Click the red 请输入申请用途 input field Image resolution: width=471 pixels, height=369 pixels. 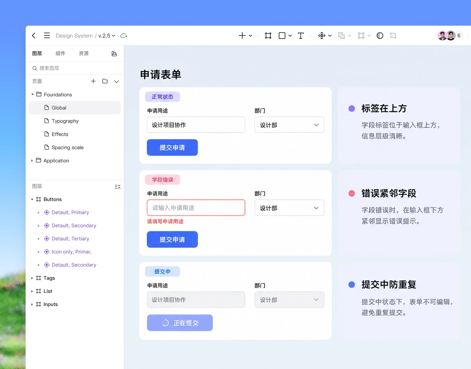pos(196,208)
